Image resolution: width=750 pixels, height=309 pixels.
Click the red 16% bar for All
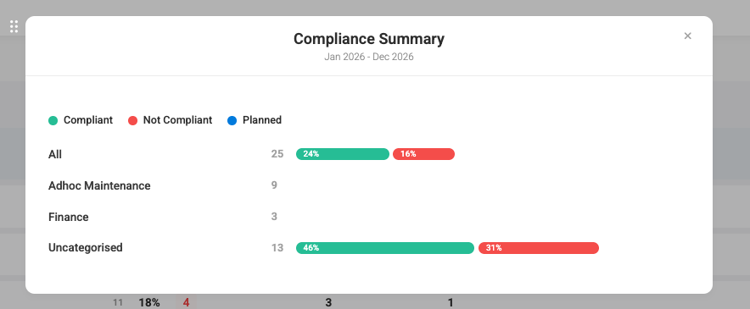[424, 154]
